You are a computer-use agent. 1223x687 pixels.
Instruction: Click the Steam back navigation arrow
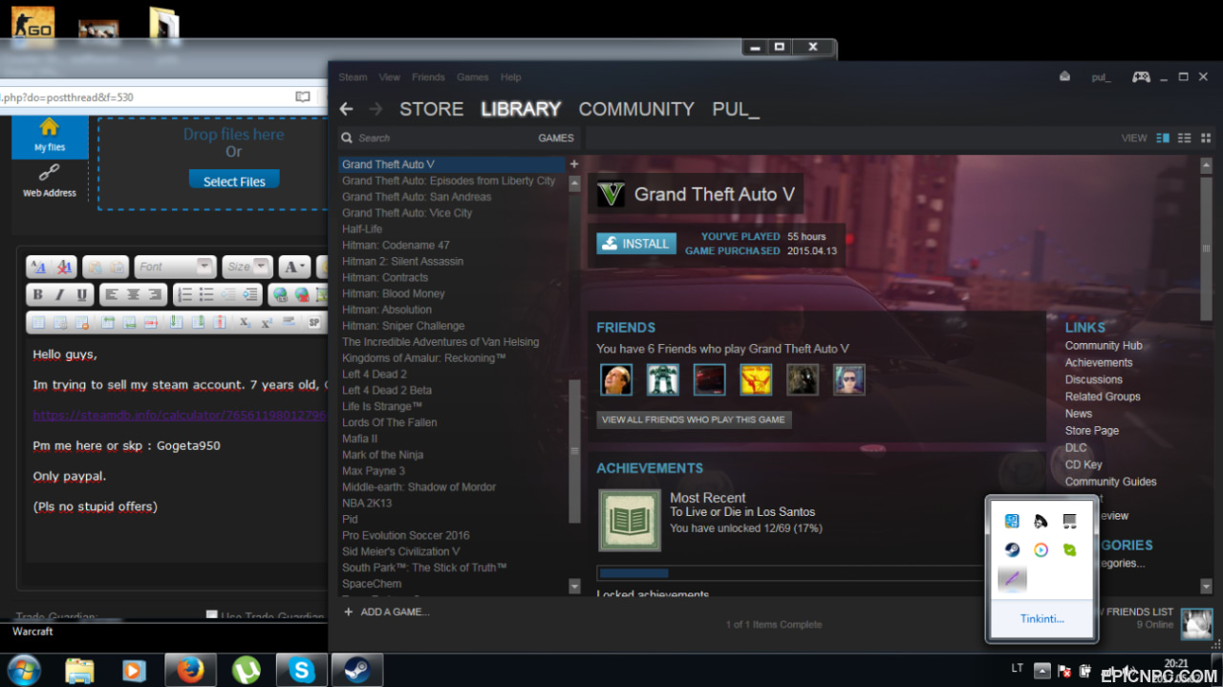pyautogui.click(x=347, y=109)
